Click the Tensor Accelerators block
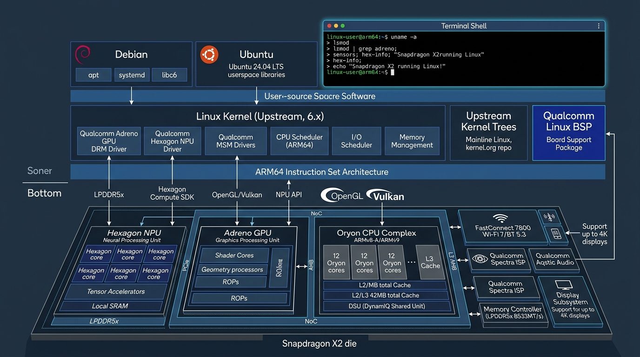 (x=116, y=291)
